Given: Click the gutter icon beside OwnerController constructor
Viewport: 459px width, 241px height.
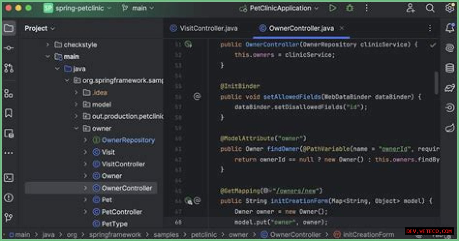Looking at the screenshot, I should point(188,44).
